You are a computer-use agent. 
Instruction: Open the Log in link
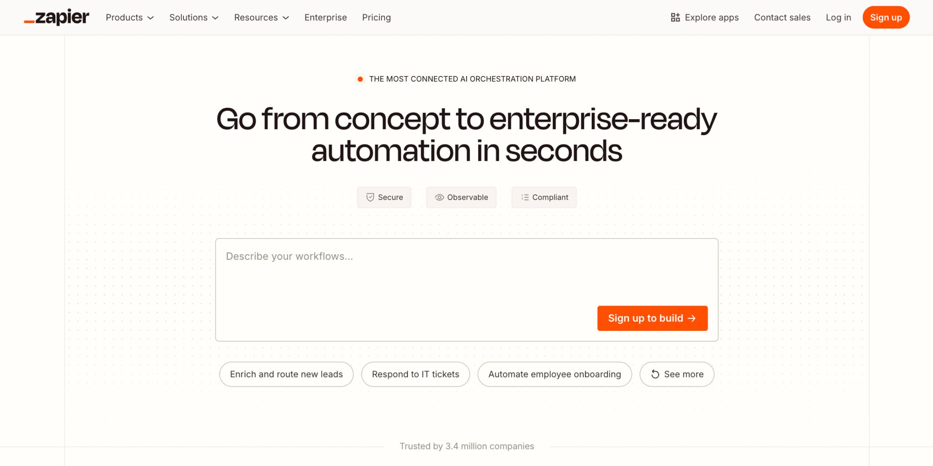(x=838, y=17)
